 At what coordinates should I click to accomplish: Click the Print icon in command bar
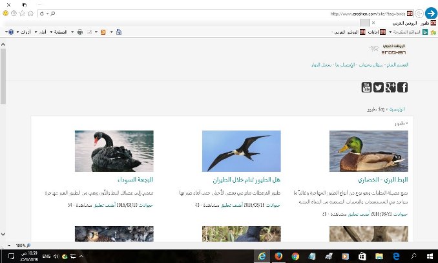click(x=79, y=32)
